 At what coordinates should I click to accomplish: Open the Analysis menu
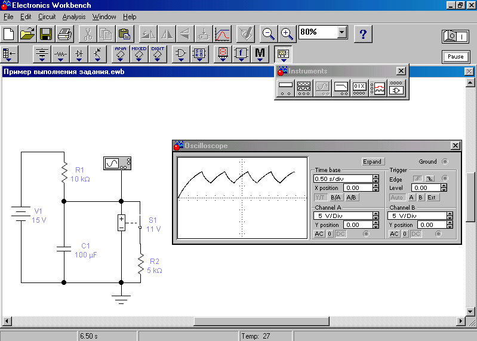[x=74, y=17]
